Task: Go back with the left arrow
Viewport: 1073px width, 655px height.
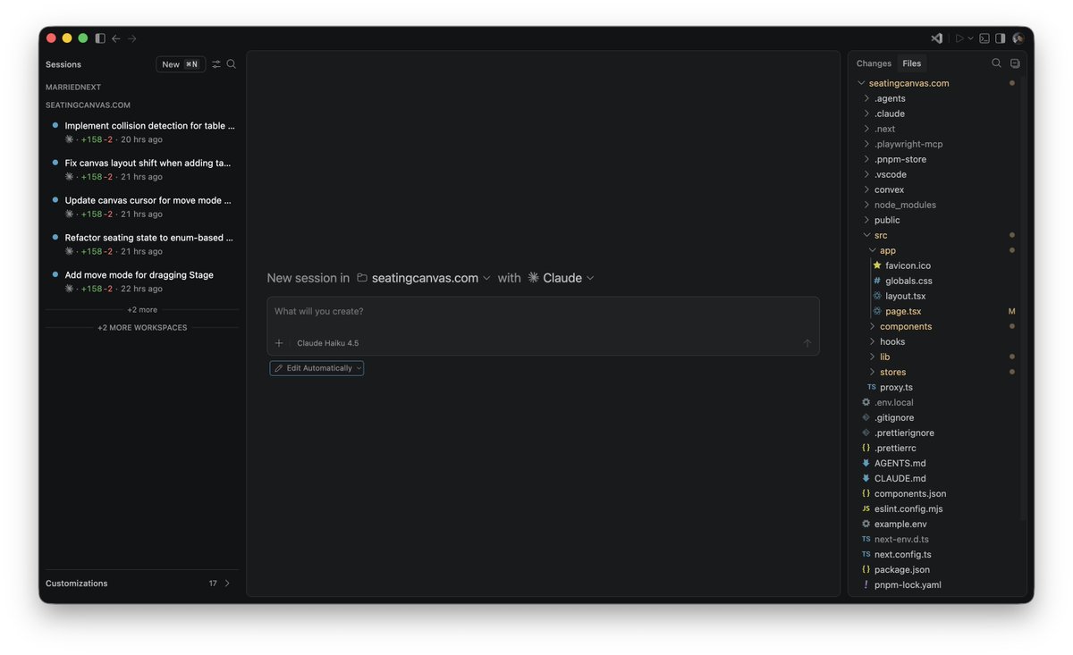Action: [116, 38]
